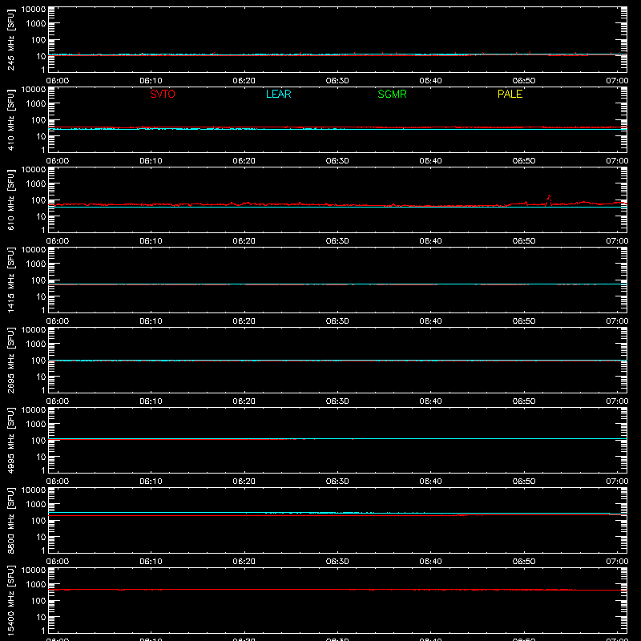Image resolution: width=641 pixels, height=641 pixels.
Task: Select the 2695 MHz [SFU] axis title
Action: (10, 360)
